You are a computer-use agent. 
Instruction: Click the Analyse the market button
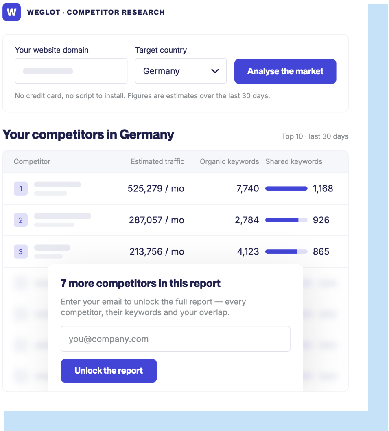point(285,71)
